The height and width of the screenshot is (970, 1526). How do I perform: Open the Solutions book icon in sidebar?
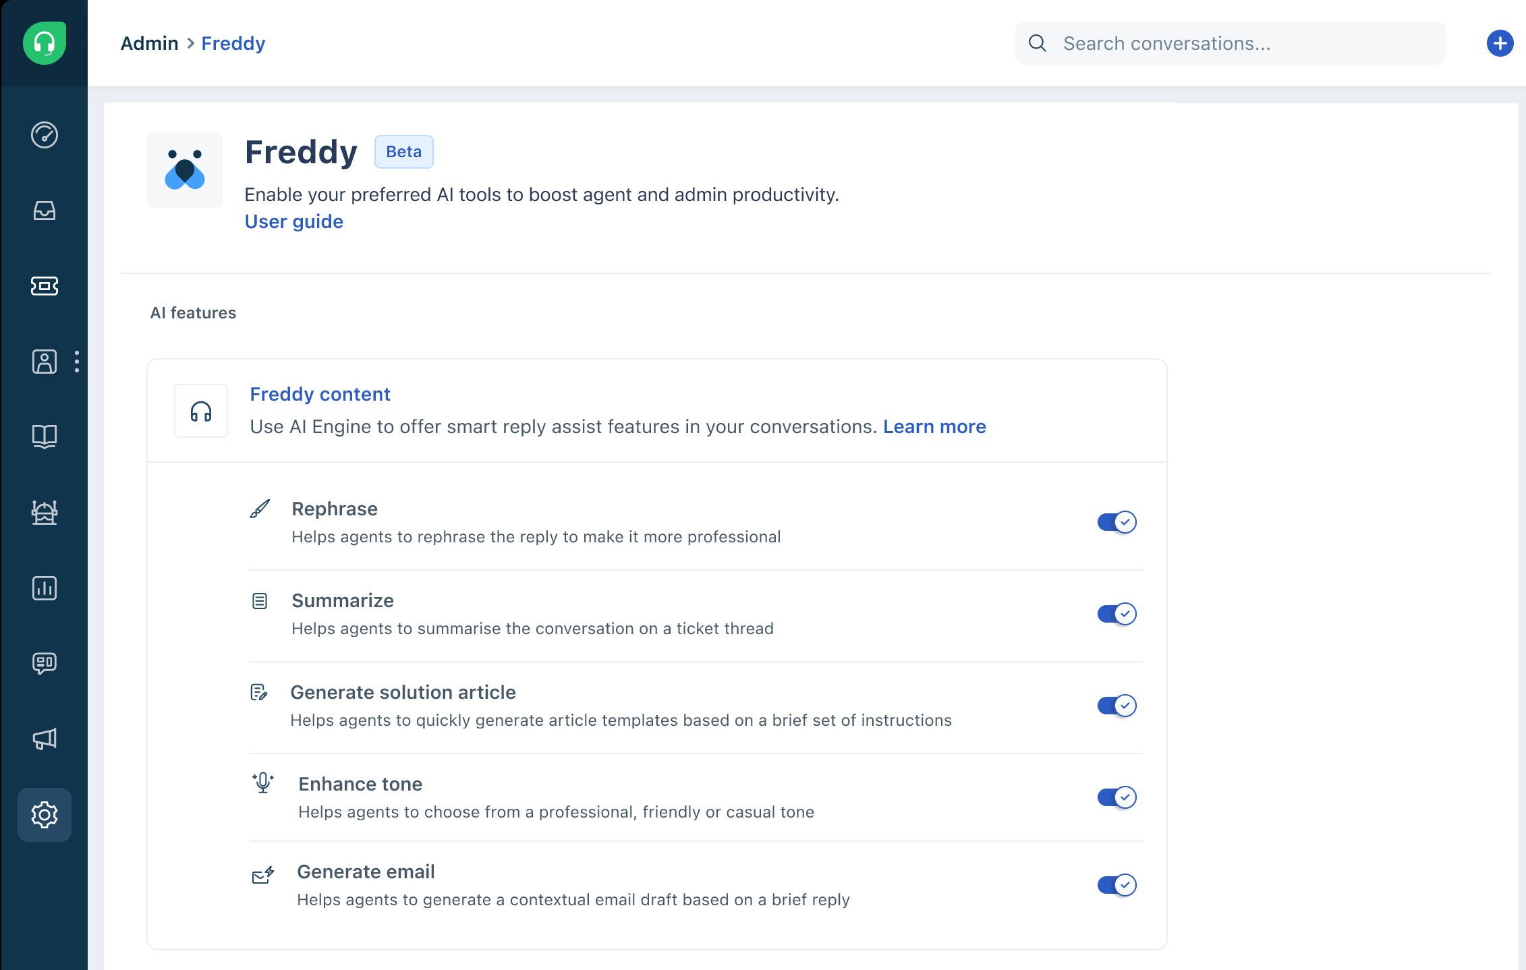45,436
